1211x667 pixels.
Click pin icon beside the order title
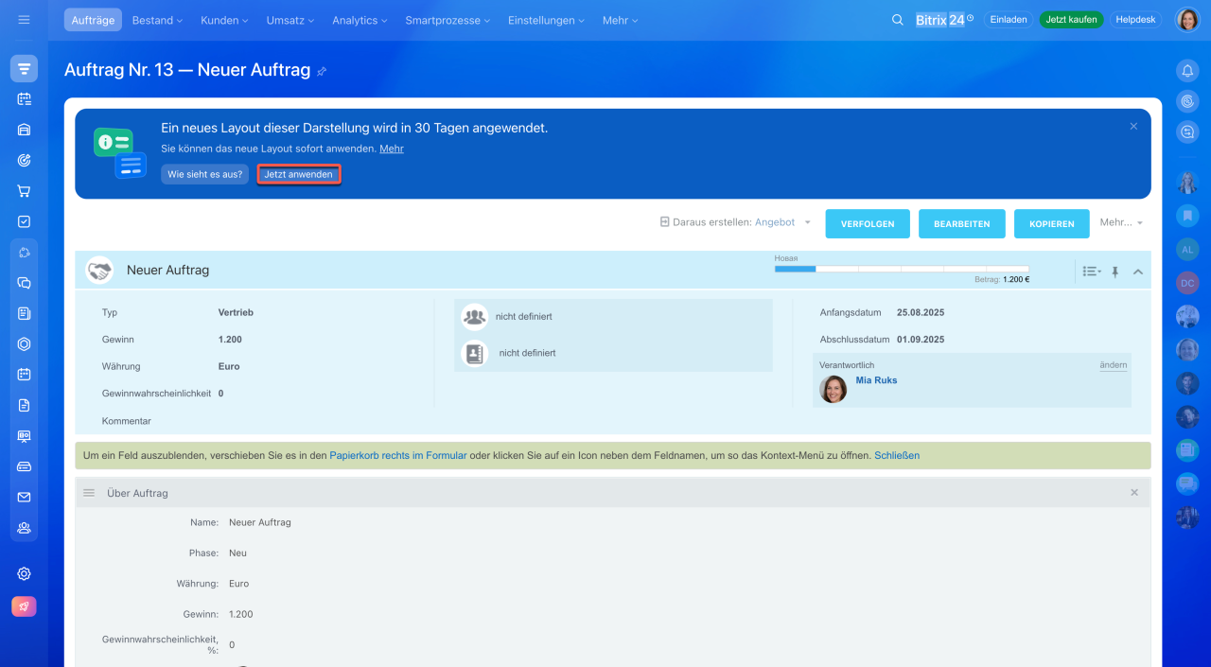(322, 72)
